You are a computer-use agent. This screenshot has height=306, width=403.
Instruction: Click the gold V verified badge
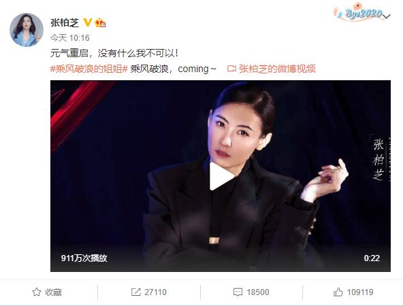point(88,22)
